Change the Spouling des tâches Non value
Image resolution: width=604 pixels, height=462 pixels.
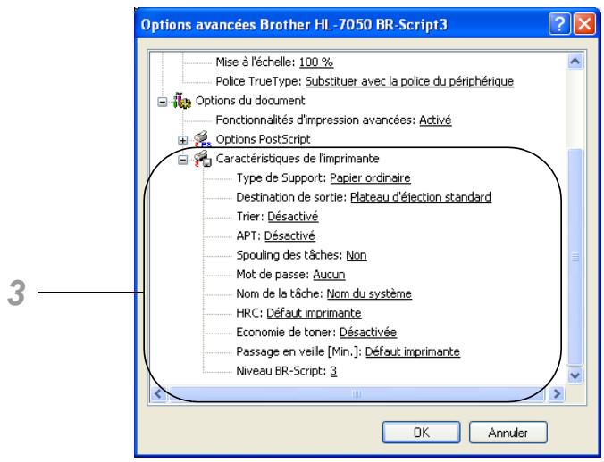pyautogui.click(x=357, y=255)
